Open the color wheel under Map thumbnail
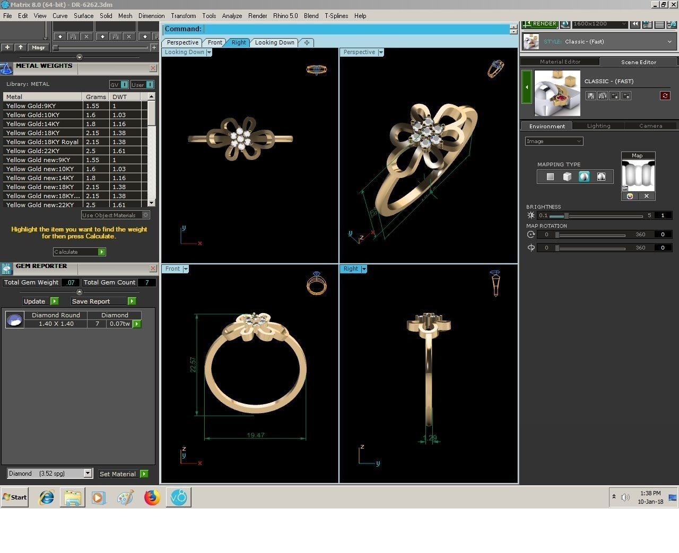This screenshot has height=553, width=679. click(630, 196)
